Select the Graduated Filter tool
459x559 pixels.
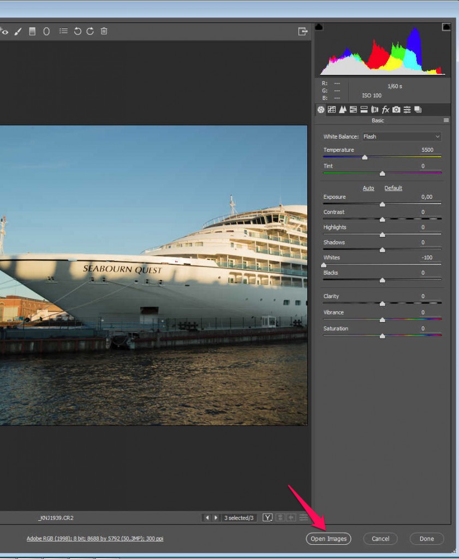(x=32, y=32)
